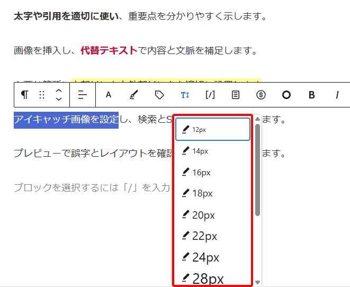350x287 pixels.
Task: Click the font size list scrollbar down arrow
Action: (258, 282)
